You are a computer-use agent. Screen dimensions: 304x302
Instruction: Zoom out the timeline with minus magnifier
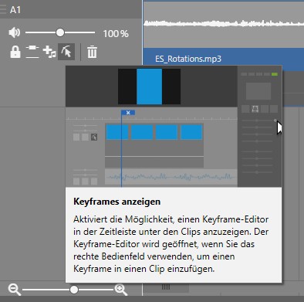(x=14, y=290)
